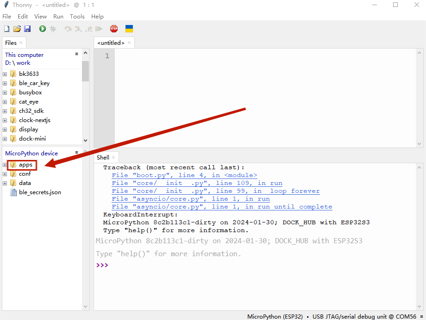Select the ble_secrets.json file
The width and height of the screenshot is (426, 320).
tap(40, 192)
